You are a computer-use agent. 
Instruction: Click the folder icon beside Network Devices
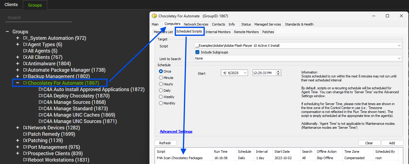click(x=26, y=128)
